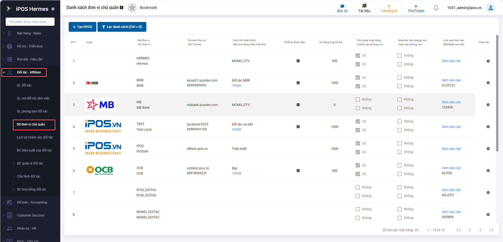The width and height of the screenshot is (503, 242).
Task: Toggle second Có checkbox in MSB row
Action: pyautogui.click(x=358, y=86)
